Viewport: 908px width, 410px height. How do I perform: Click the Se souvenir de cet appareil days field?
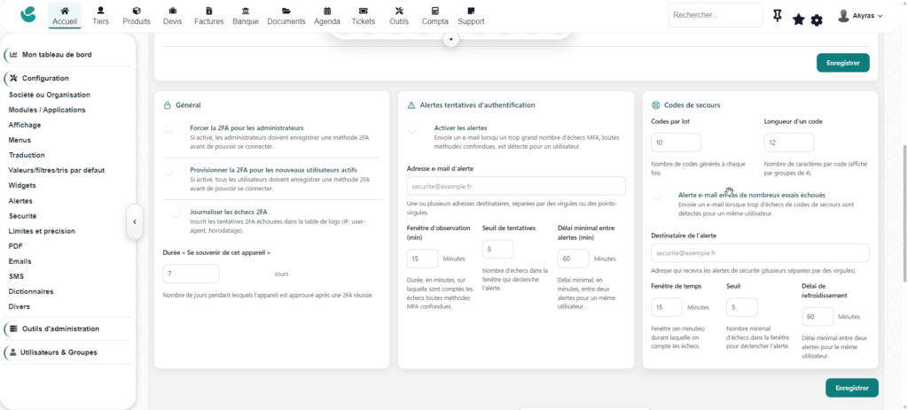coord(192,274)
